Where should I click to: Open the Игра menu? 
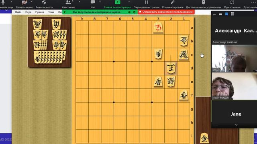pos(29,12)
